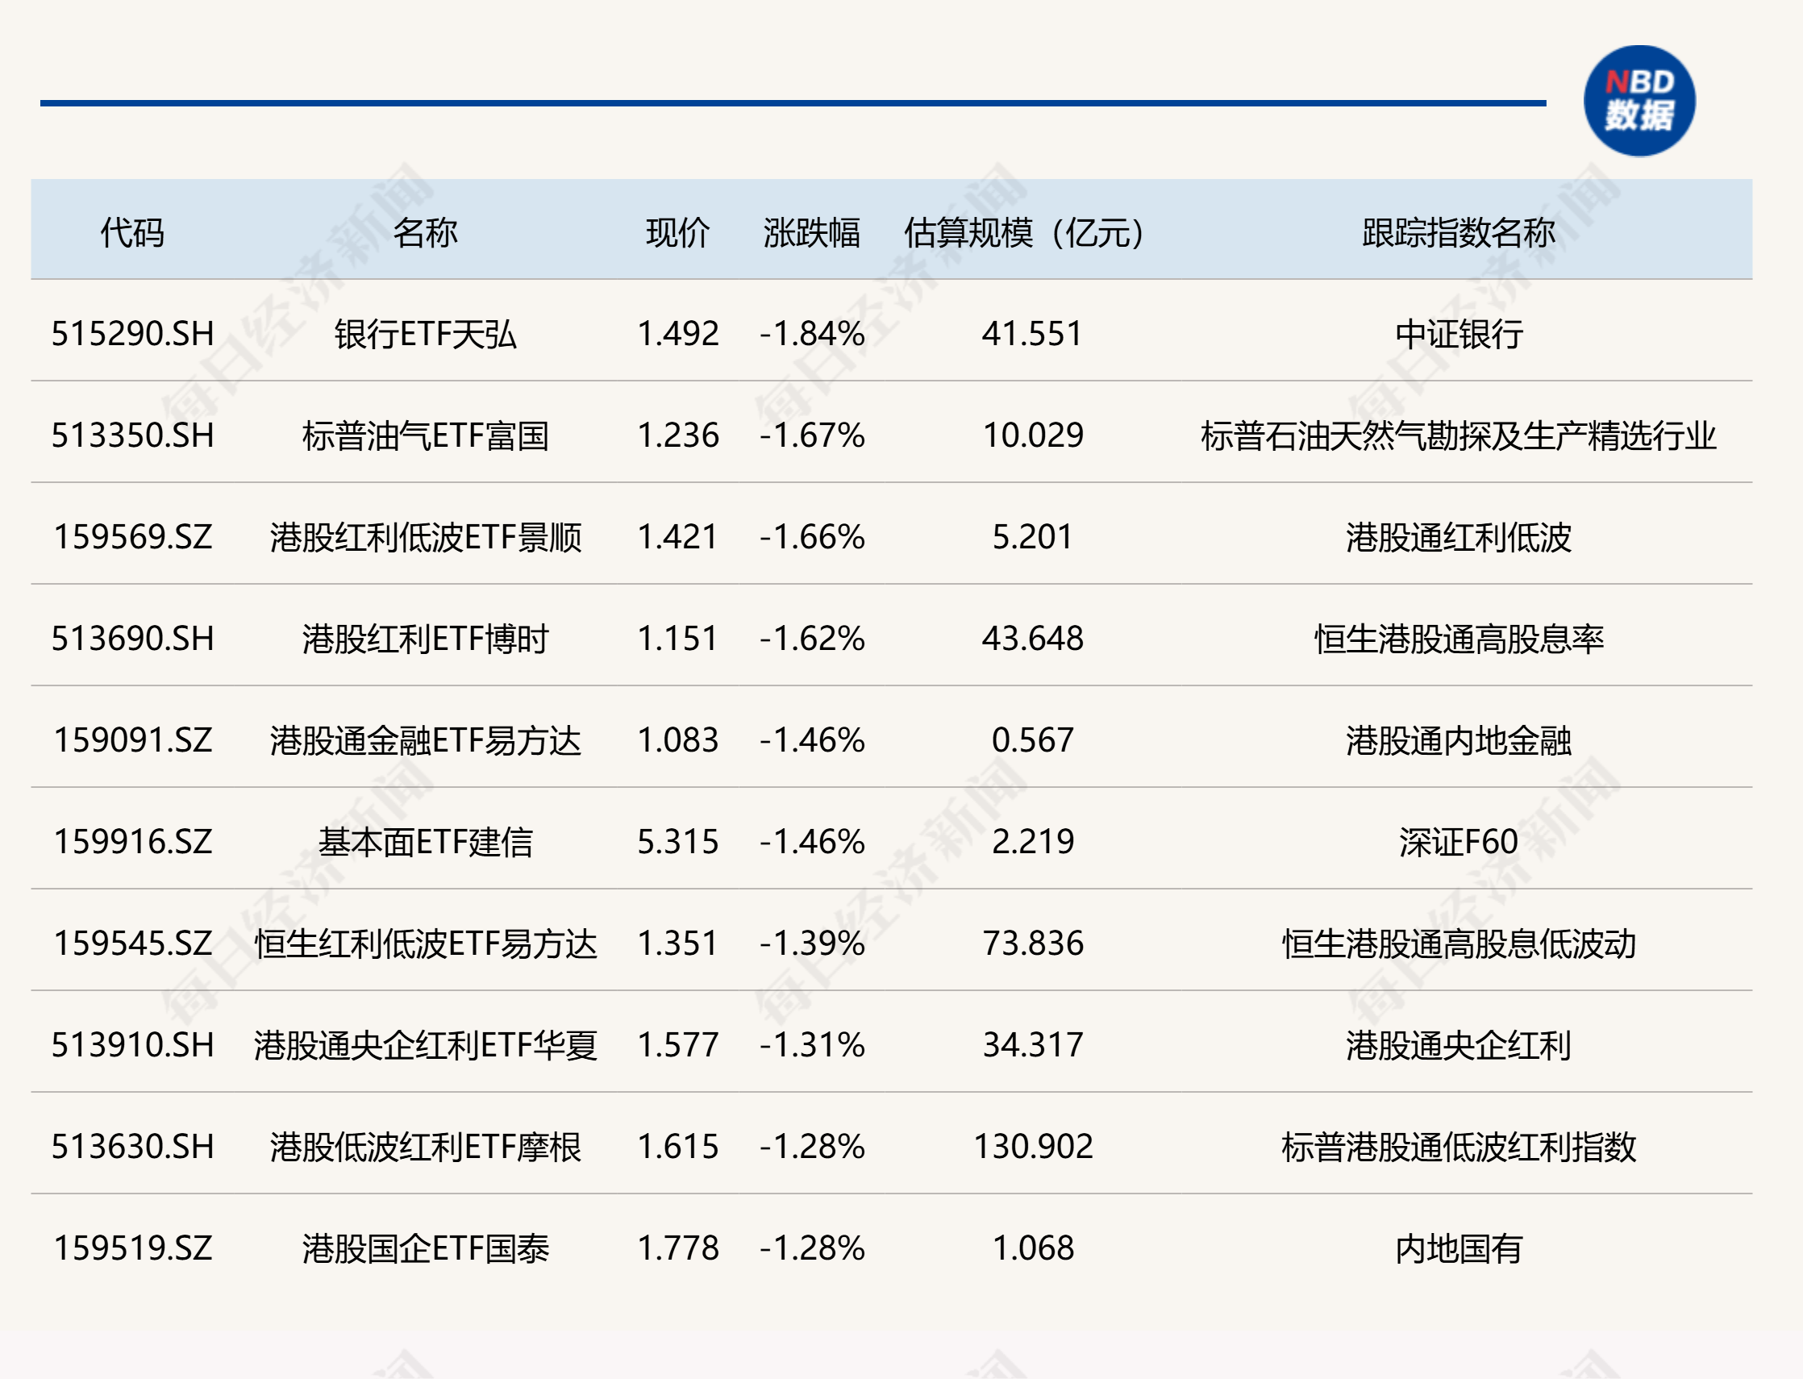1803x1379 pixels.
Task: Click the change value -1.31%
Action: [x=812, y=1045]
